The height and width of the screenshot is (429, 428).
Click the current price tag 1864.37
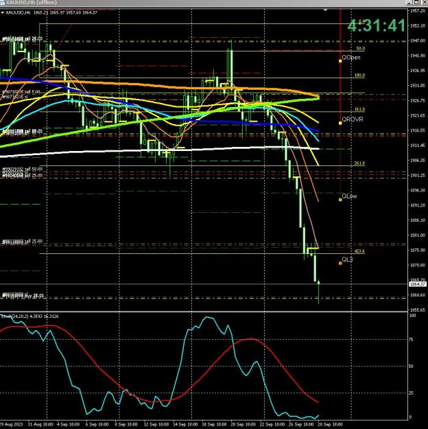[x=418, y=284]
